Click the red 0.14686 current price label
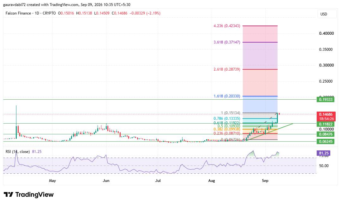This screenshot has width=341, height=204. (x=326, y=114)
